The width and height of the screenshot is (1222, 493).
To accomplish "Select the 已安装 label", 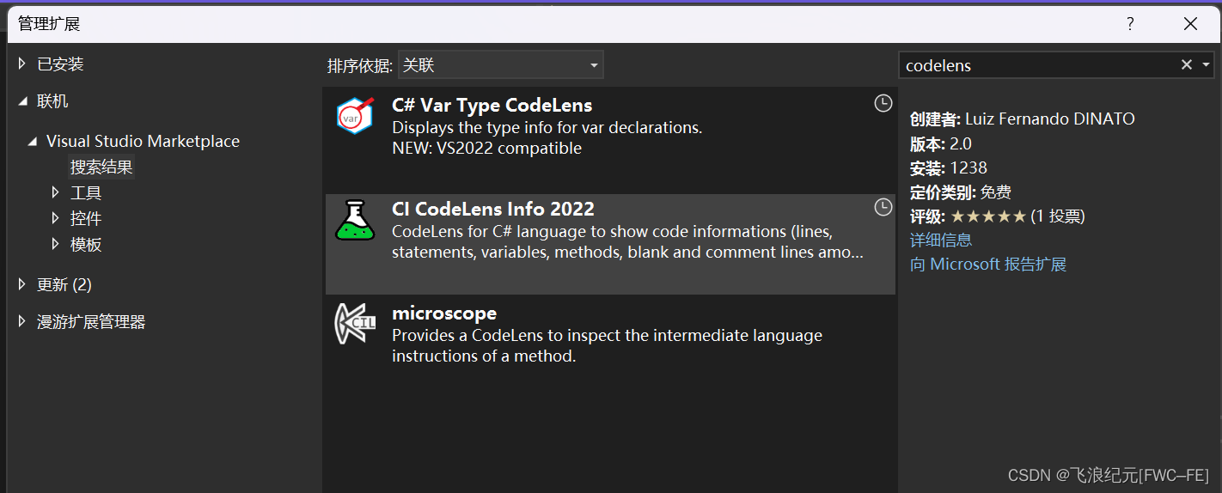I will point(60,64).
